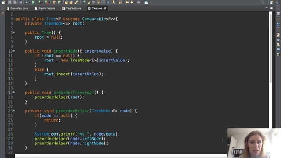
Task: Close the Tree.java tab
Action: click(x=105, y=8)
